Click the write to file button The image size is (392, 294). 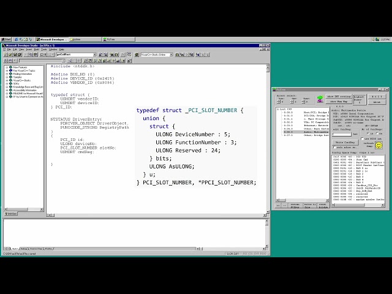pos(309,206)
